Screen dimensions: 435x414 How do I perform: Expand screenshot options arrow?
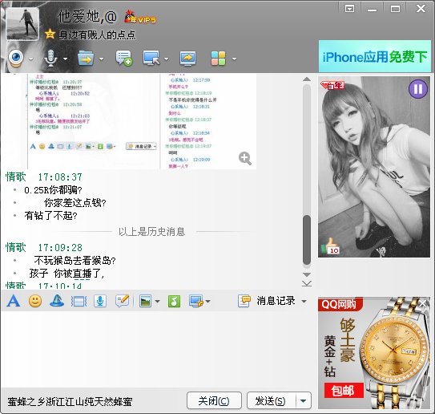pos(208,302)
